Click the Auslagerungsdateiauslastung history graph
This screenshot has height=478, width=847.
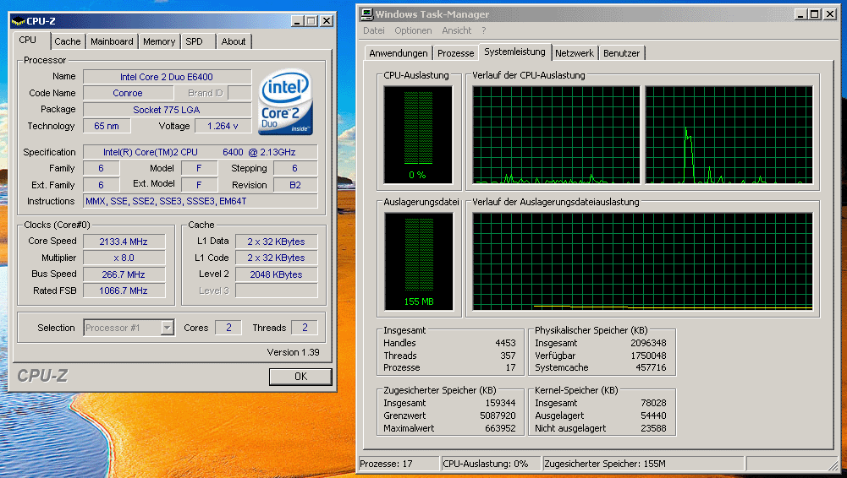[x=642, y=261]
